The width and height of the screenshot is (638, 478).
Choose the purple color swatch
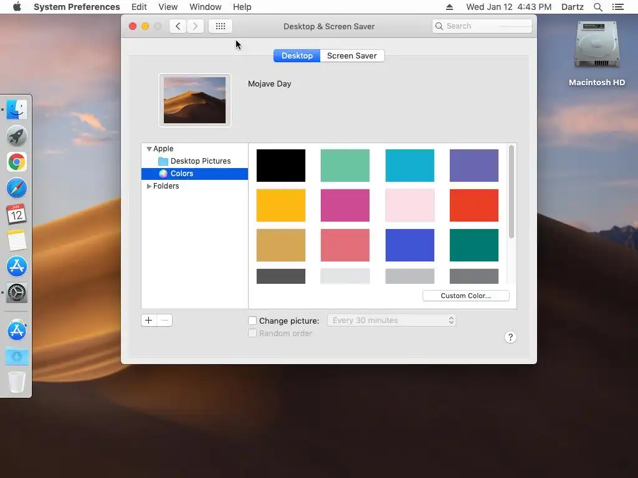click(x=474, y=166)
